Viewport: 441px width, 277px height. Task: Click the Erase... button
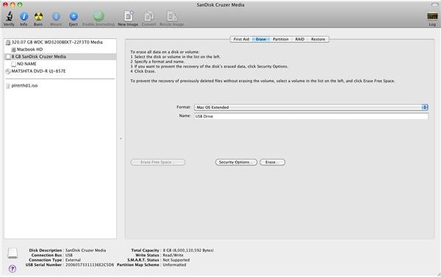click(x=272, y=162)
